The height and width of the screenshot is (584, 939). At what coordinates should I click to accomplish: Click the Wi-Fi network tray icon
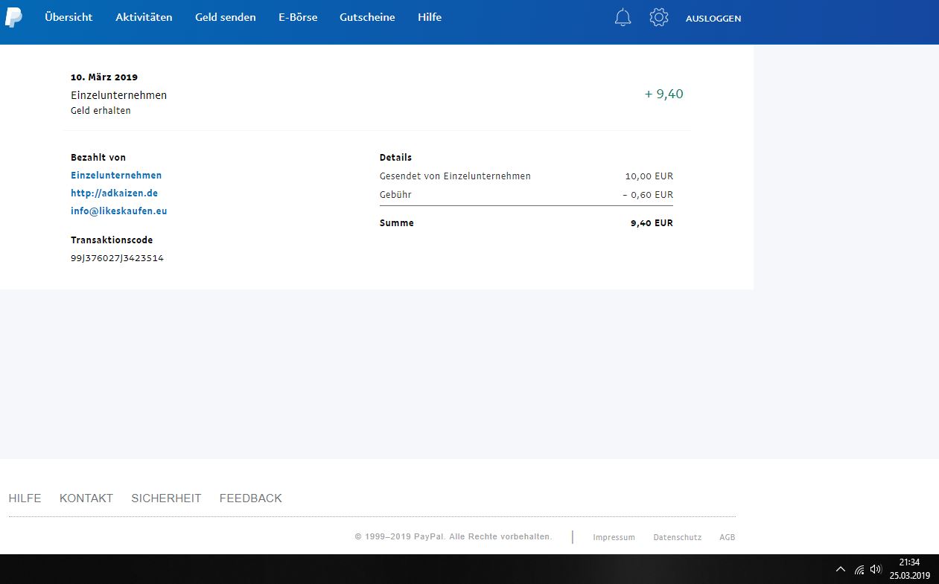(x=859, y=569)
